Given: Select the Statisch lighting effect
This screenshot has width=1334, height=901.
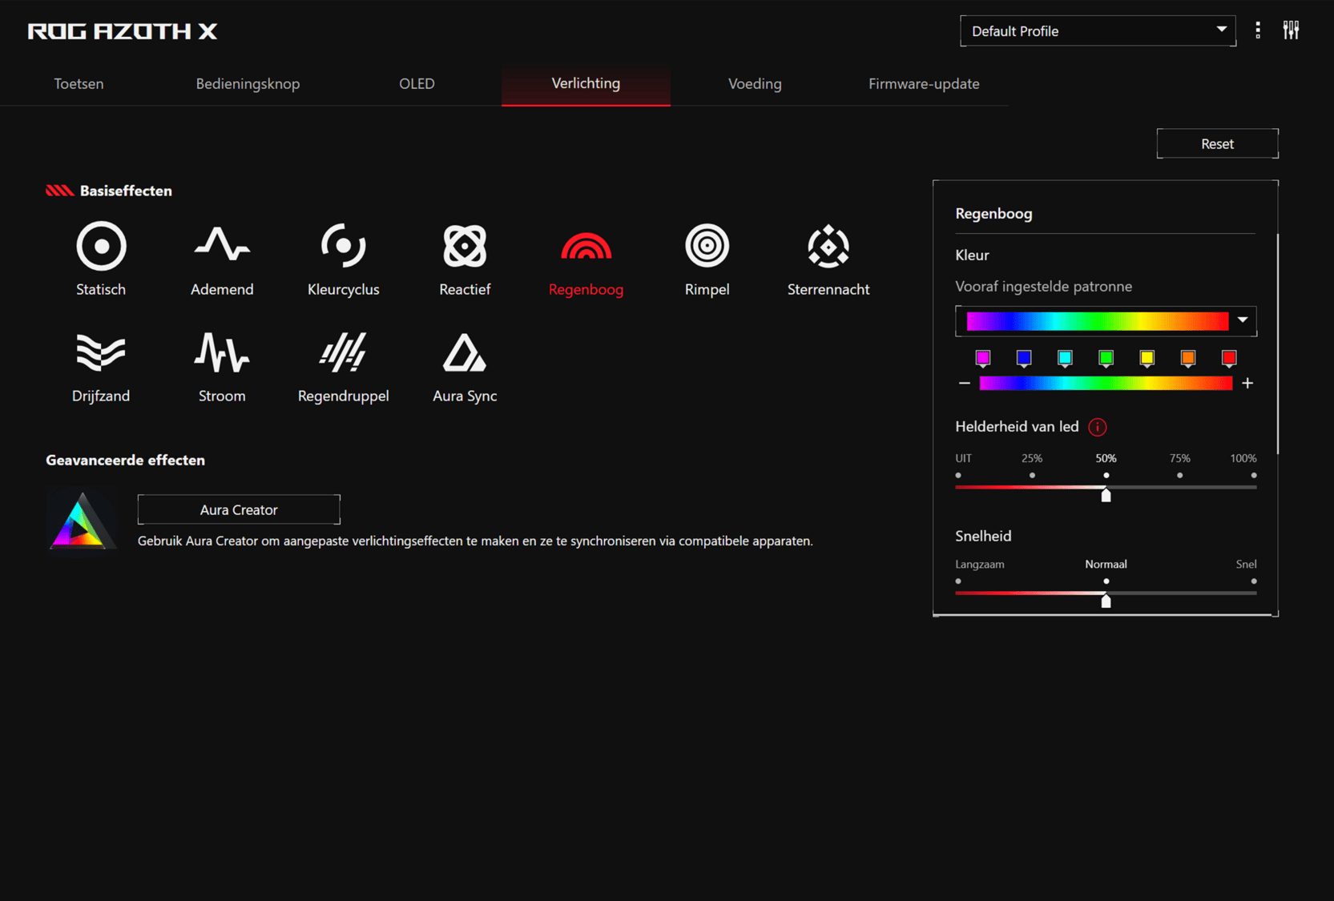Looking at the screenshot, I should pos(101,259).
